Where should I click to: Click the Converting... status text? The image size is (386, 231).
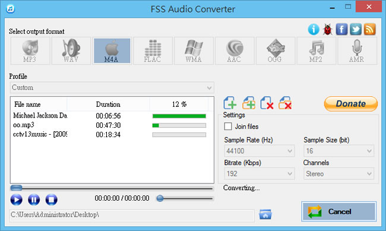tap(241, 188)
